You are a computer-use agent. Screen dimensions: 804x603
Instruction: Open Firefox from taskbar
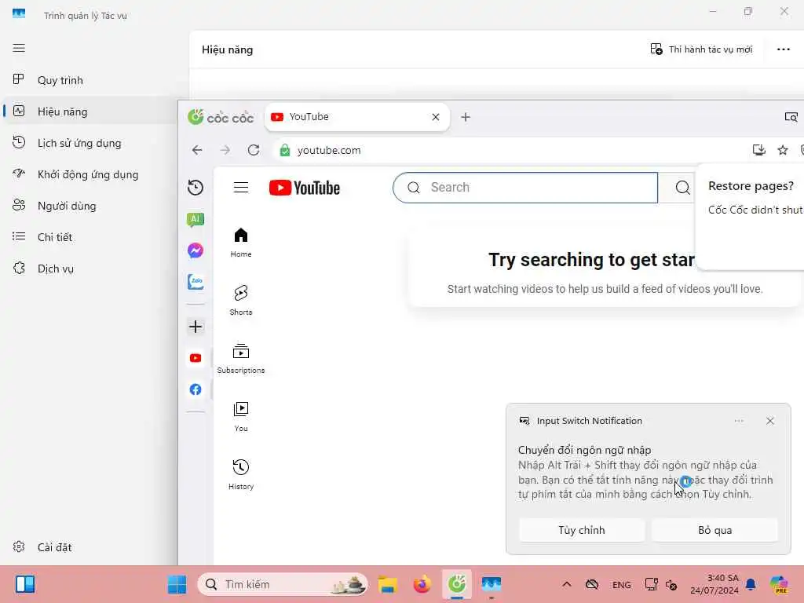[422, 584]
